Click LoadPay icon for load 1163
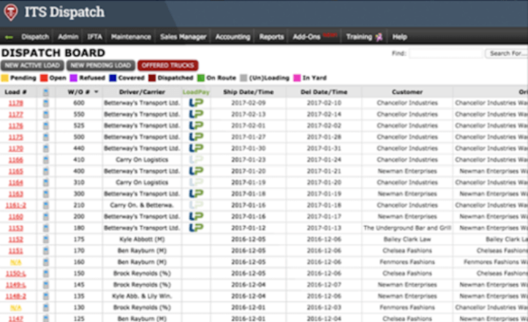 (196, 194)
